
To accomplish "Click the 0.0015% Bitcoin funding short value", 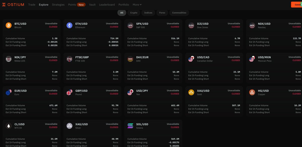I will click(x=53, y=45).
